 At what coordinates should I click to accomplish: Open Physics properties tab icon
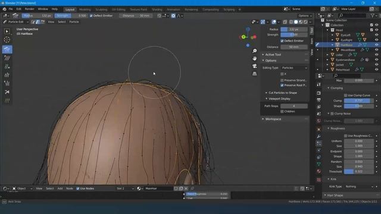tap(319, 150)
